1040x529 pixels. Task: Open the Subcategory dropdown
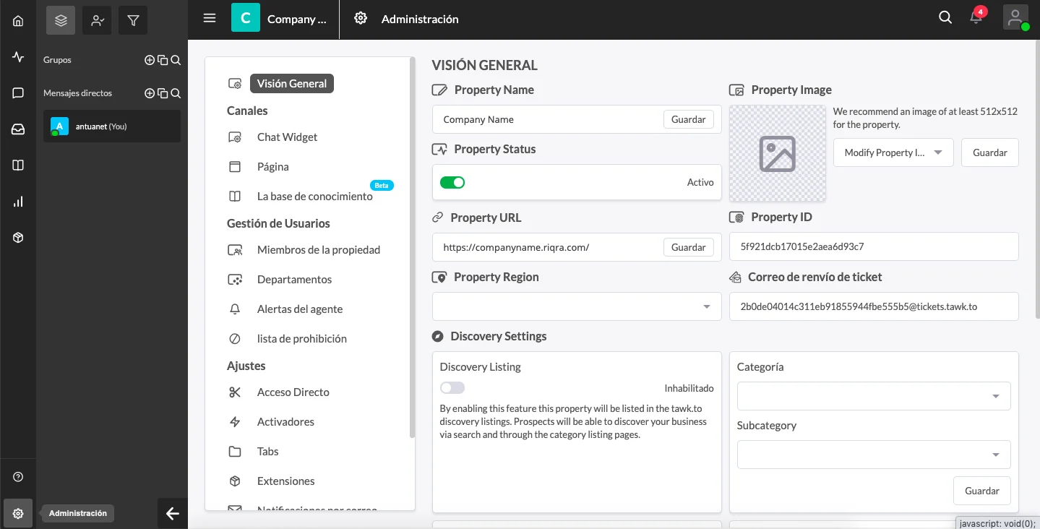874,455
